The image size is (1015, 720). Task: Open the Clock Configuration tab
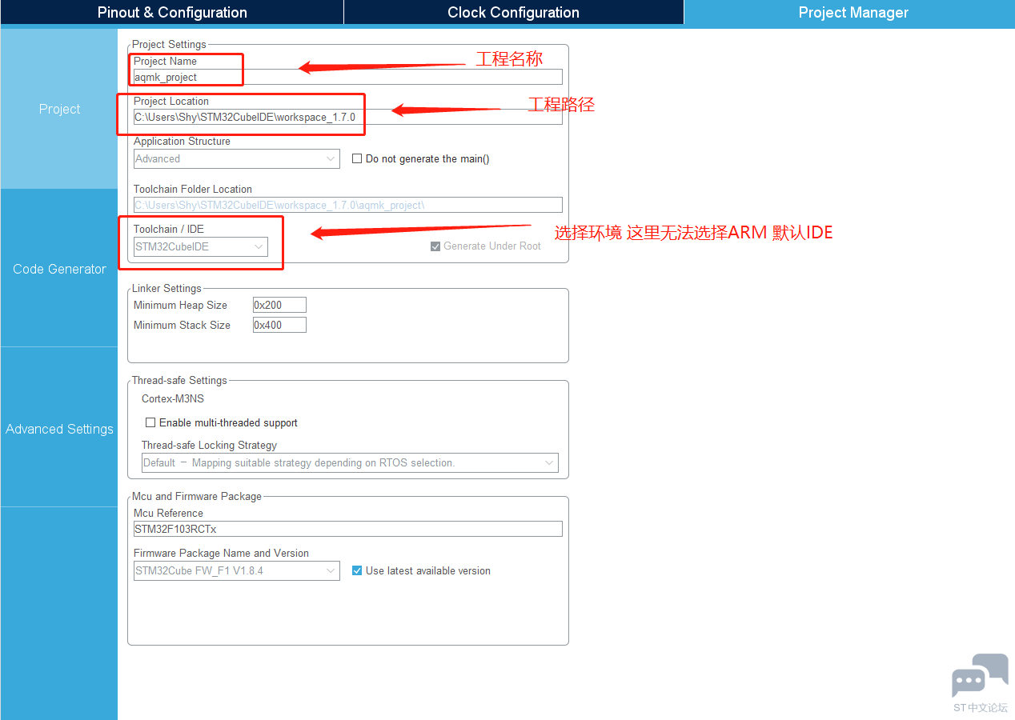[512, 12]
